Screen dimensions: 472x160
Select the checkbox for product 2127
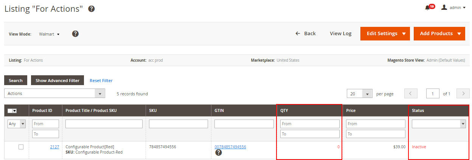coord(21,147)
